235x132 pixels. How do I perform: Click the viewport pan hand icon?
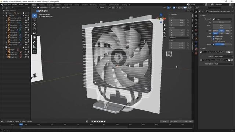(x=164, y=29)
